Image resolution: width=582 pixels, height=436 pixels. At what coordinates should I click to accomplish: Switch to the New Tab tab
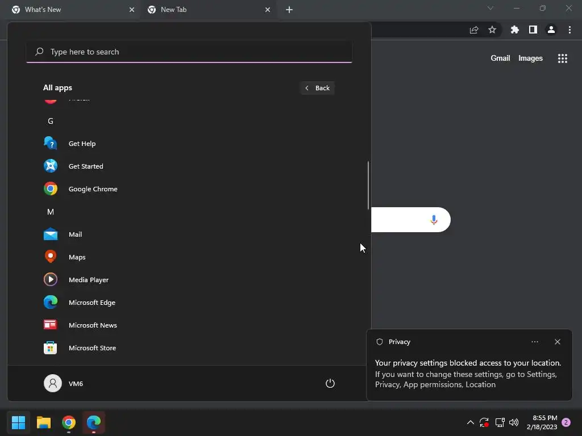click(209, 10)
